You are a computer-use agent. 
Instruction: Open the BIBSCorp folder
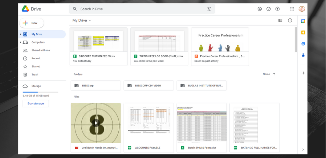[x=95, y=86]
